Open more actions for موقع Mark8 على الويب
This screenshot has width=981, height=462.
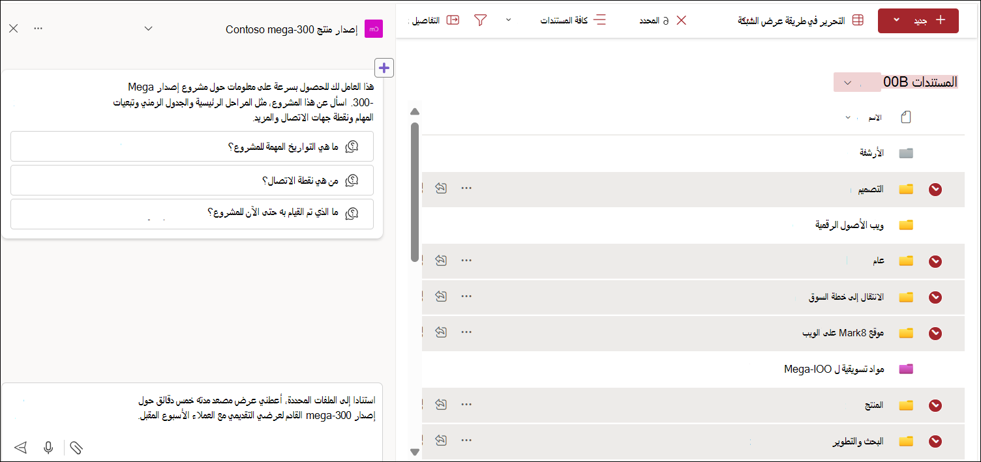pos(466,332)
